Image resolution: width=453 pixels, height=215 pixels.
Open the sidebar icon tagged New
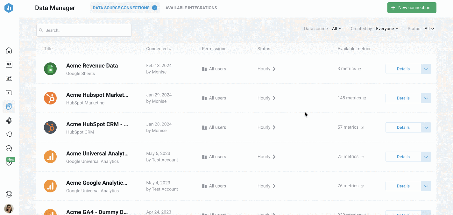click(x=9, y=162)
